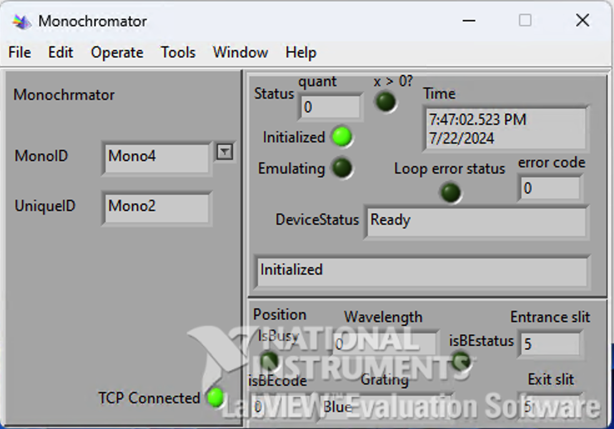Click inside the quant value field
The image size is (614, 429).
330,106
